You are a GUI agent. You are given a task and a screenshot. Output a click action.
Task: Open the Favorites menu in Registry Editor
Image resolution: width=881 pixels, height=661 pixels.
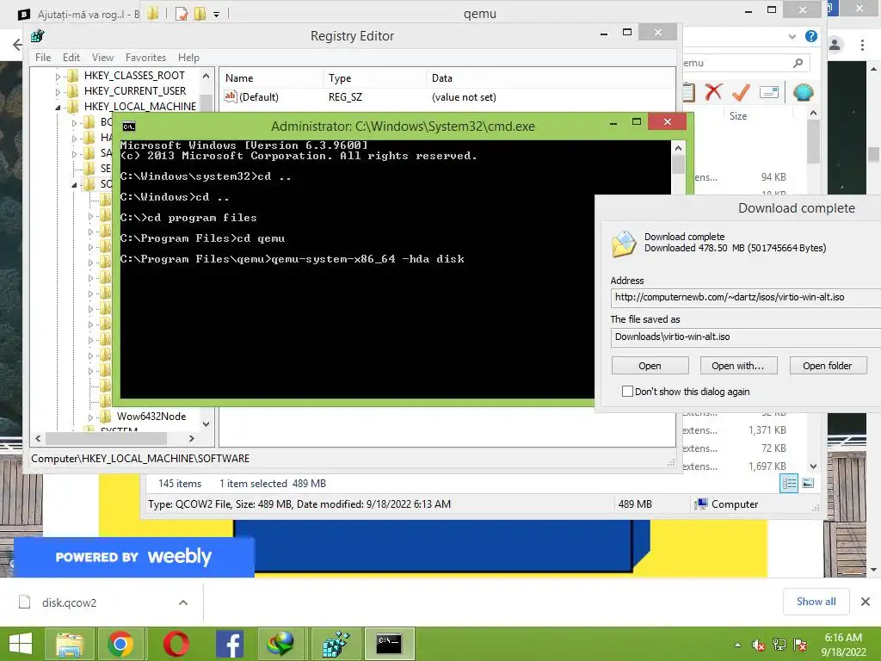pyautogui.click(x=145, y=58)
